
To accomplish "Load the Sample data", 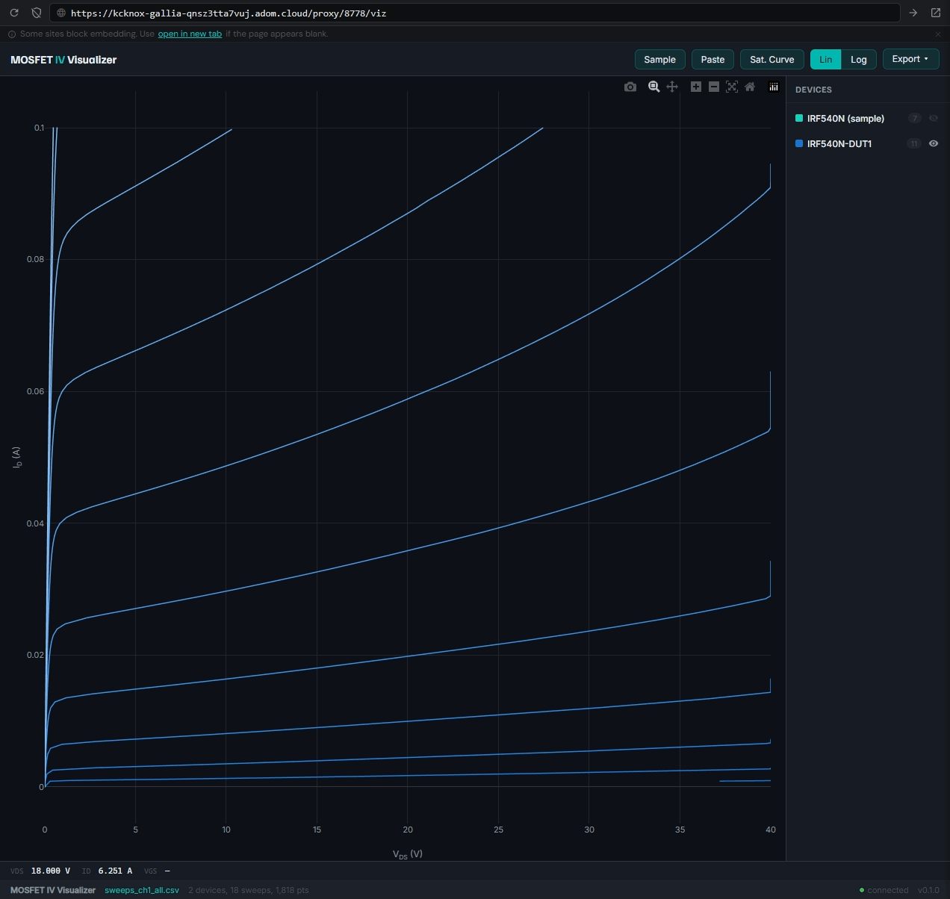I will 659,60.
